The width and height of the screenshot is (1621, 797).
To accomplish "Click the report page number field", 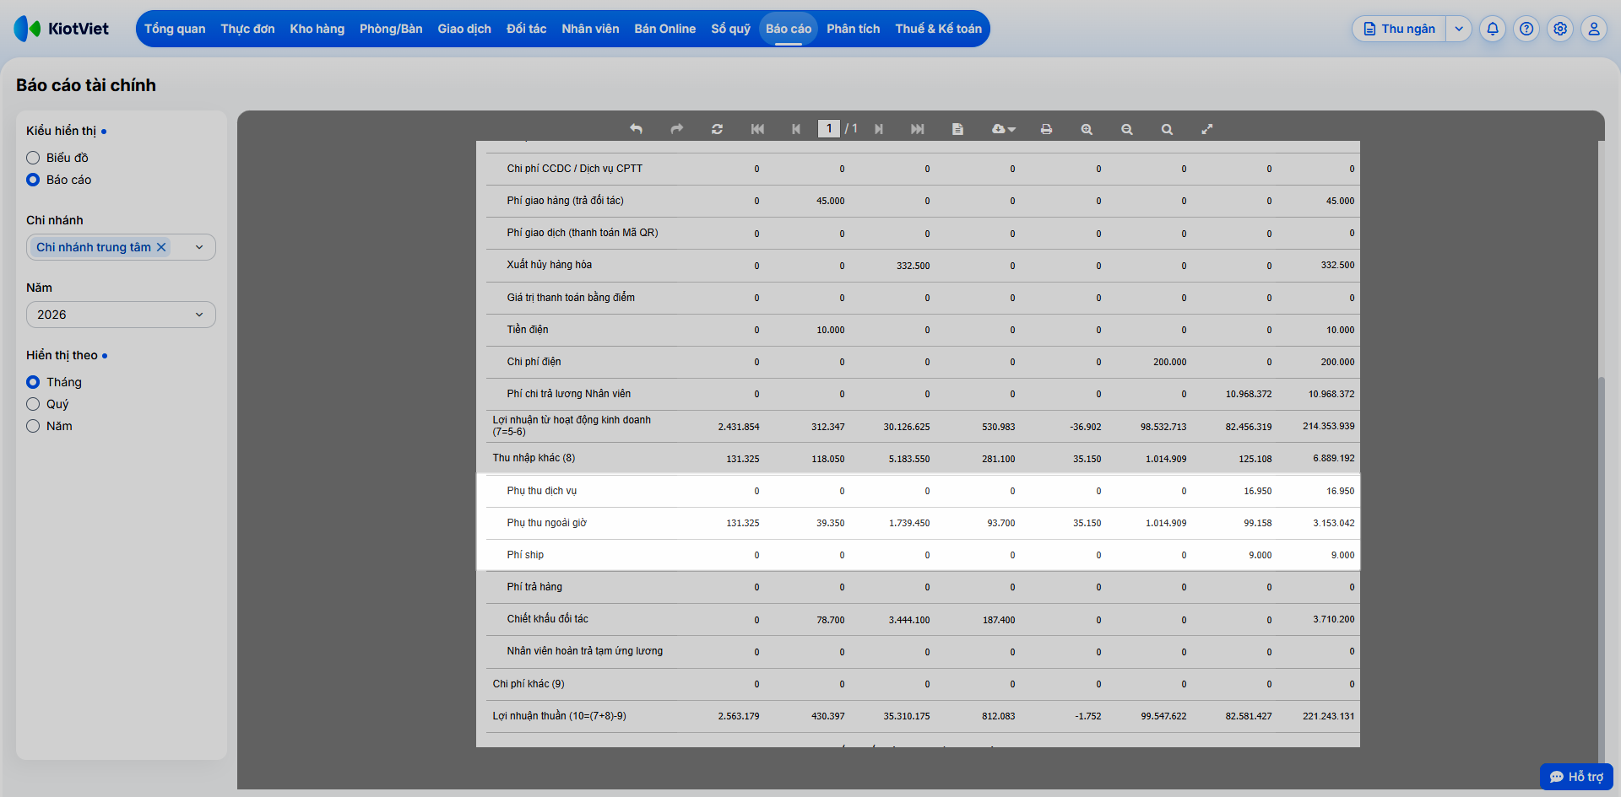I will (829, 128).
